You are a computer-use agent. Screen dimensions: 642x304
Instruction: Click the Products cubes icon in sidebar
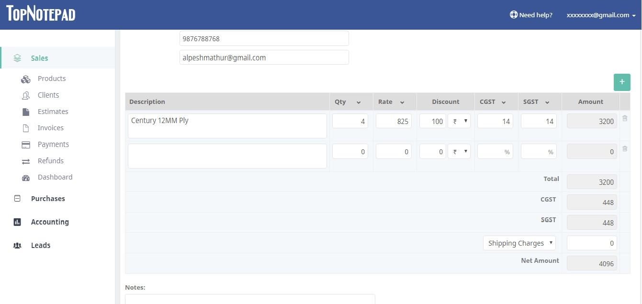point(26,79)
